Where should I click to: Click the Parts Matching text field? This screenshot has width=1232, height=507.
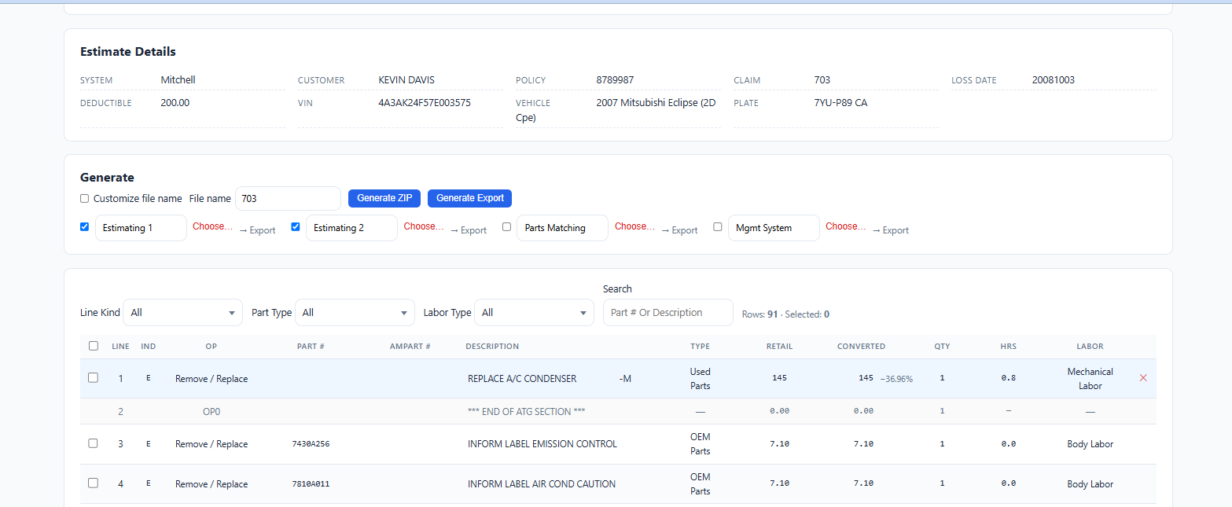pos(562,228)
